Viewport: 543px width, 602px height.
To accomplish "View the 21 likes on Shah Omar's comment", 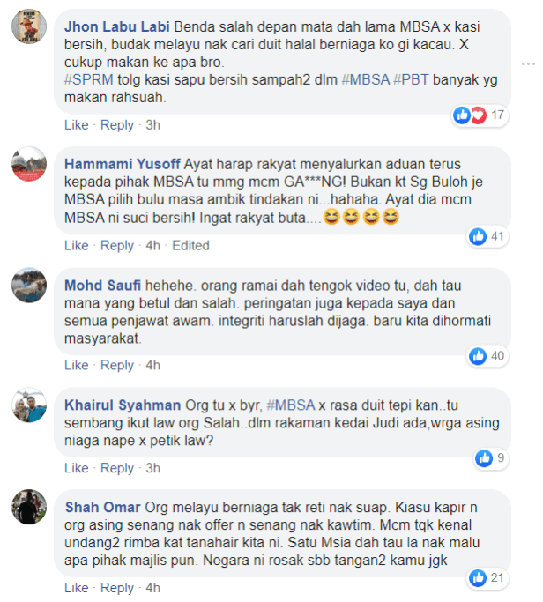I will tap(487, 578).
